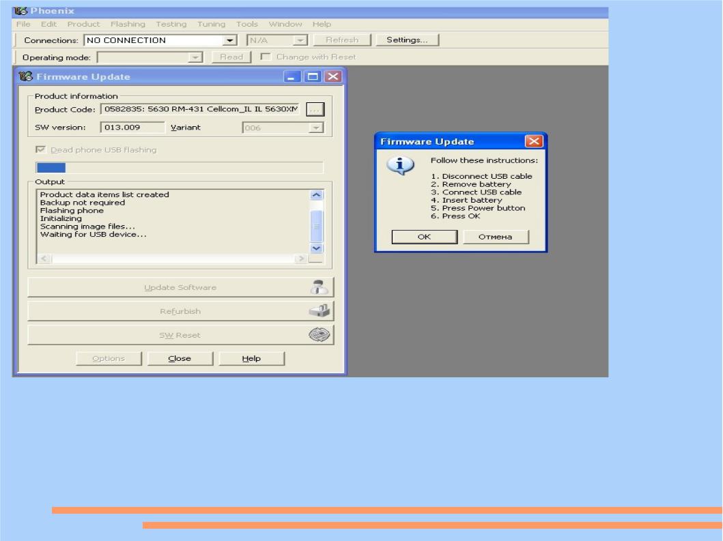Click the Output scroll down arrow
The height and width of the screenshot is (541, 723).
point(316,248)
